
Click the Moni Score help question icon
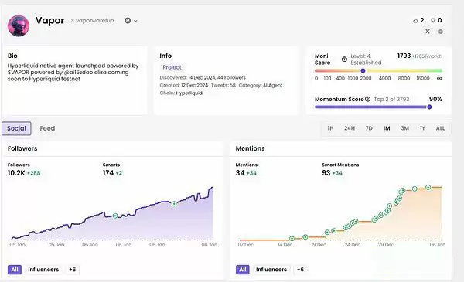(344, 59)
